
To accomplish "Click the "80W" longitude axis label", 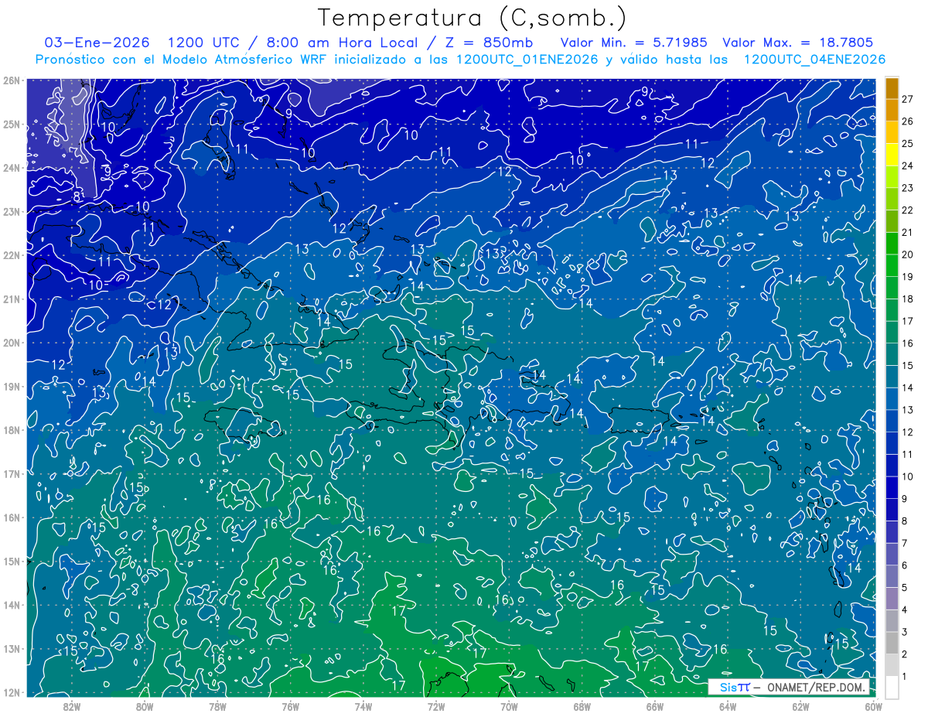I will pyautogui.click(x=145, y=706).
